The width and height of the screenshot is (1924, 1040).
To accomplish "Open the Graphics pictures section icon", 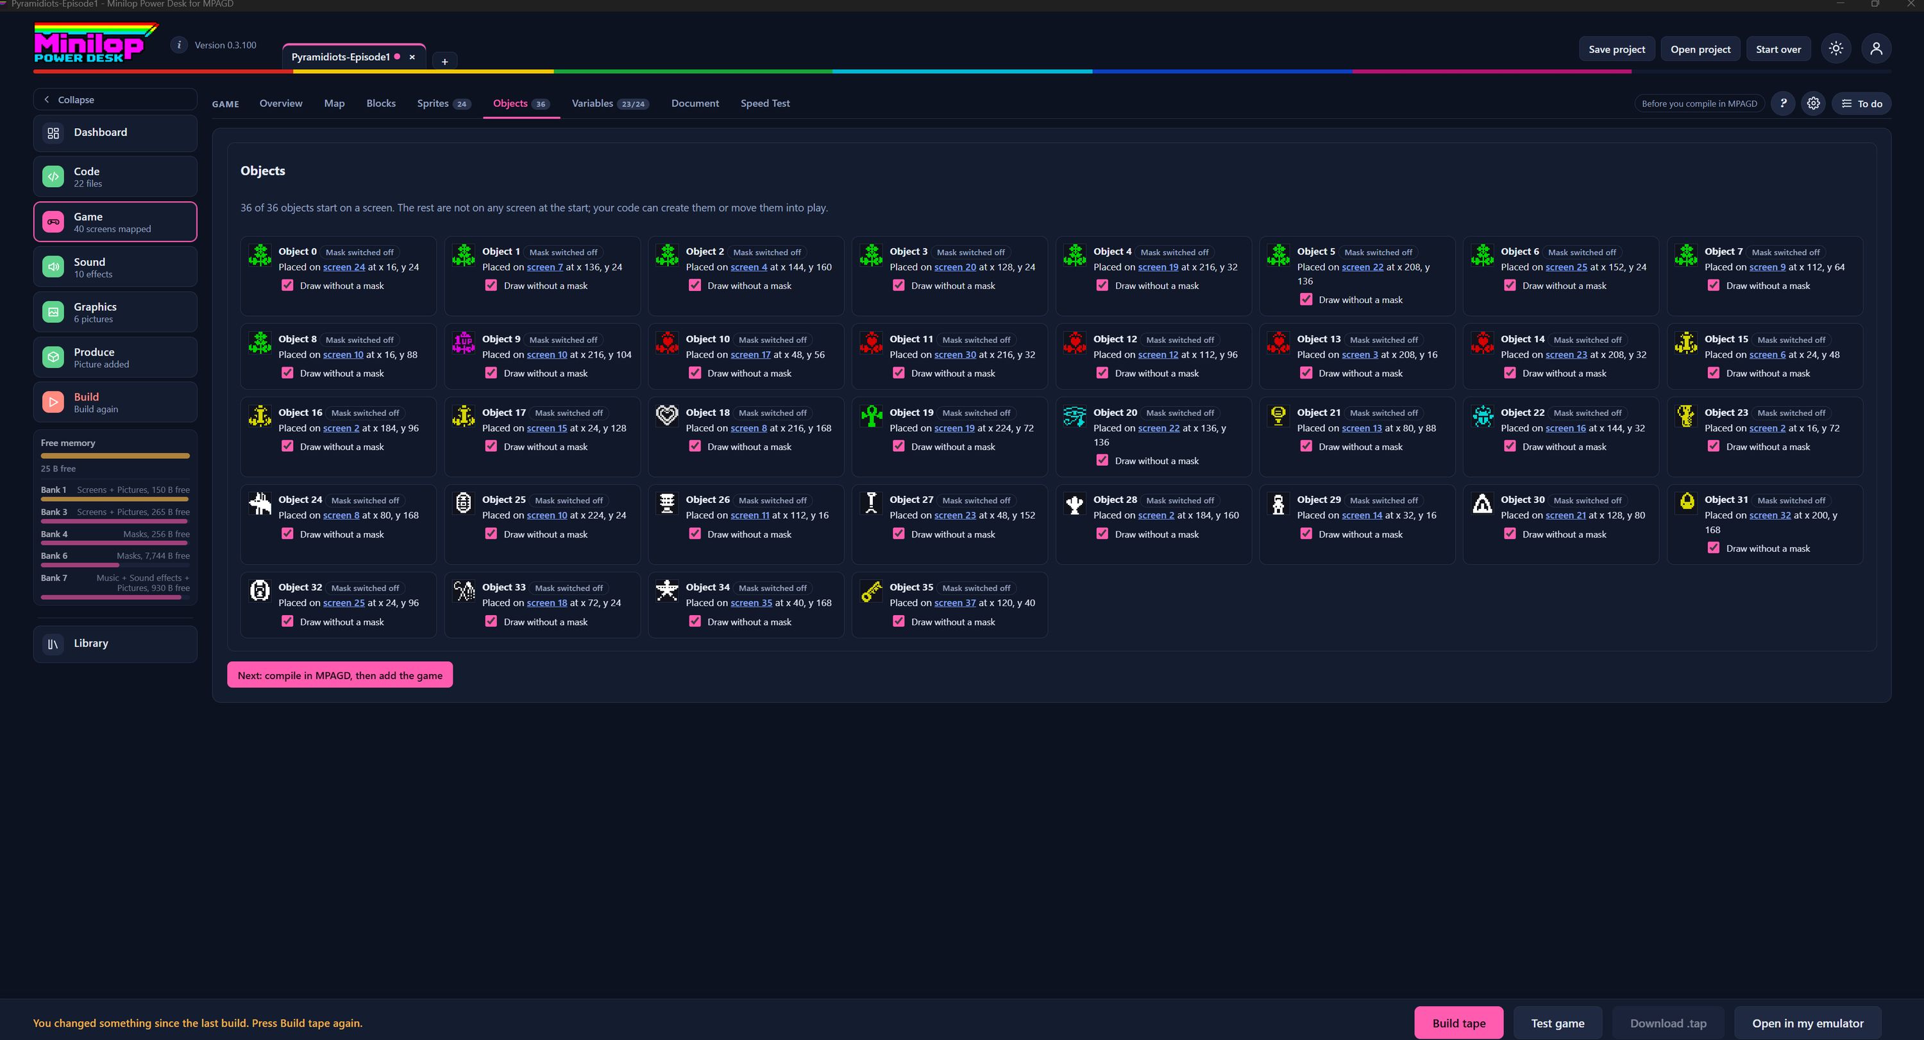I will pos(53,312).
